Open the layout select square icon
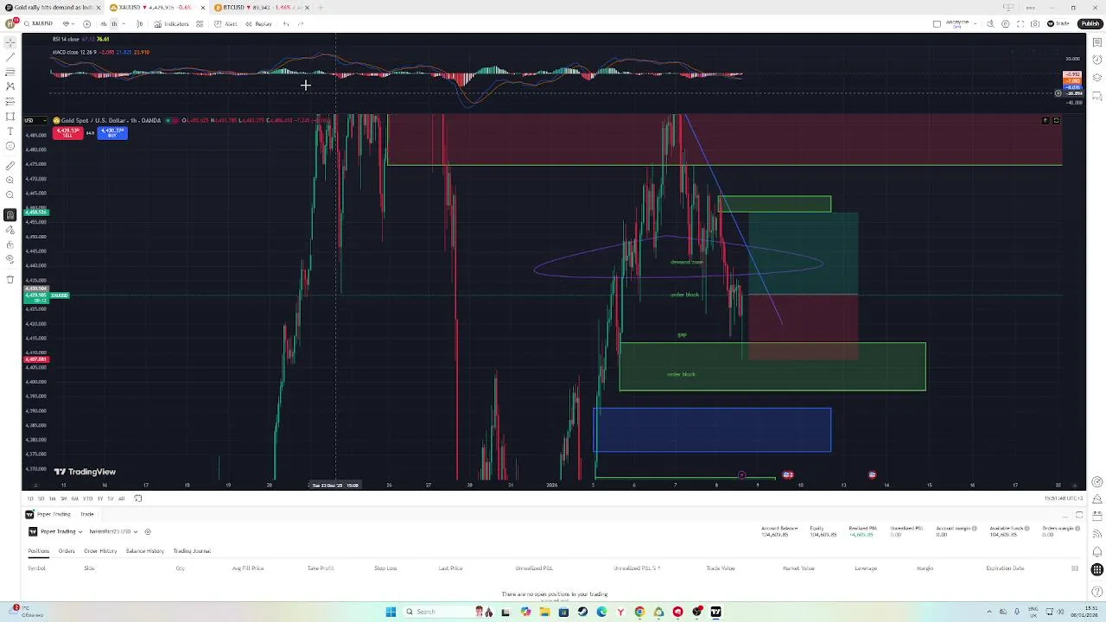1106x622 pixels. [937, 24]
